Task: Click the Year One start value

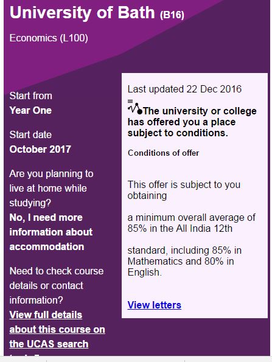Action: pos(30,110)
